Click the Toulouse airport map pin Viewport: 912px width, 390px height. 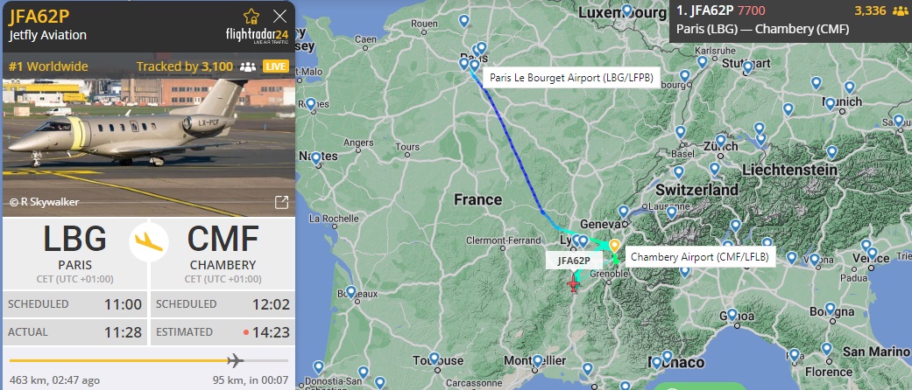(434, 359)
